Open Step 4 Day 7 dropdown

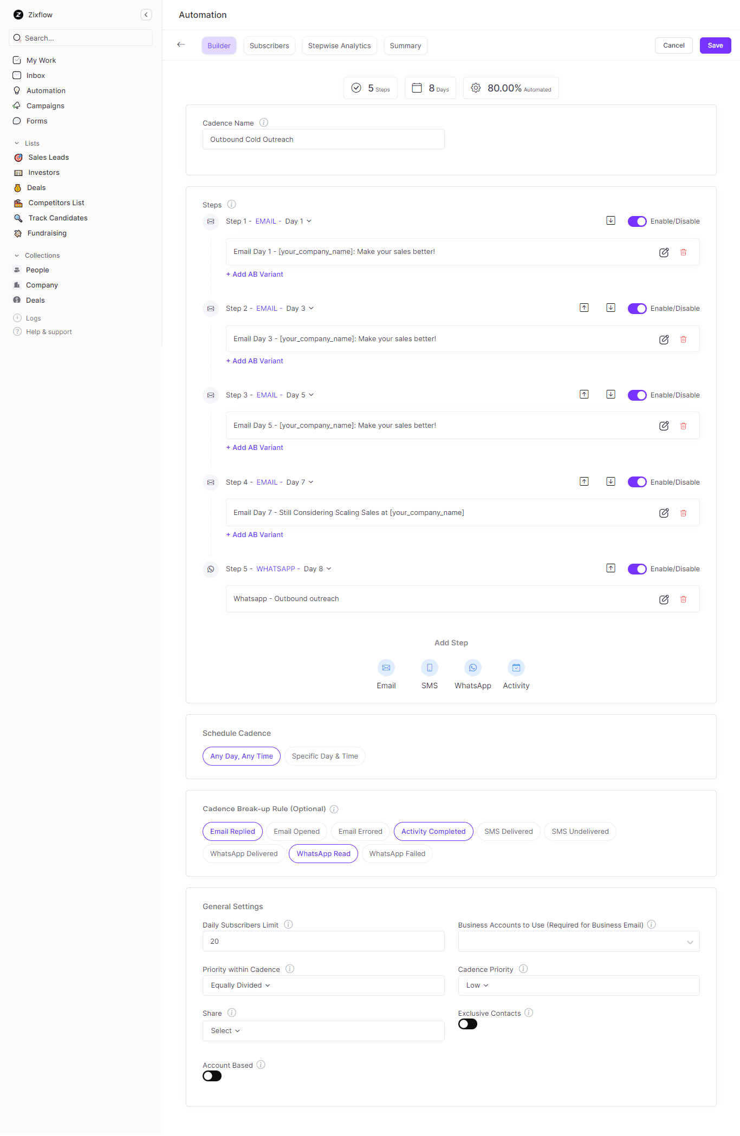pyautogui.click(x=300, y=482)
